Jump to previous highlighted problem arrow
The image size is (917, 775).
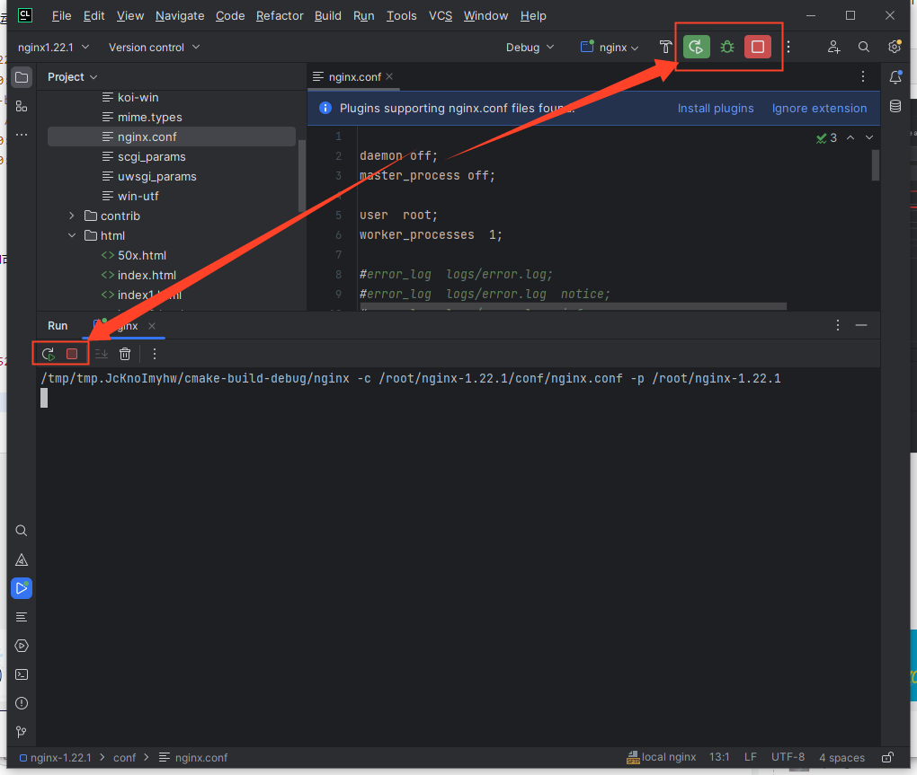[850, 137]
